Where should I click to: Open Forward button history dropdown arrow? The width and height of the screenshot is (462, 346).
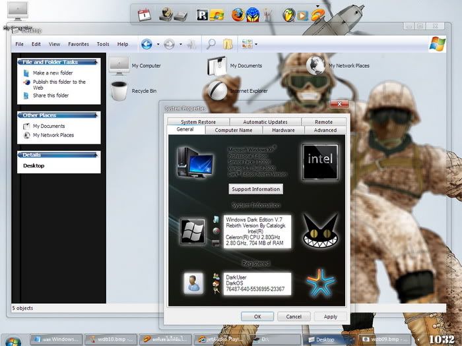point(181,44)
